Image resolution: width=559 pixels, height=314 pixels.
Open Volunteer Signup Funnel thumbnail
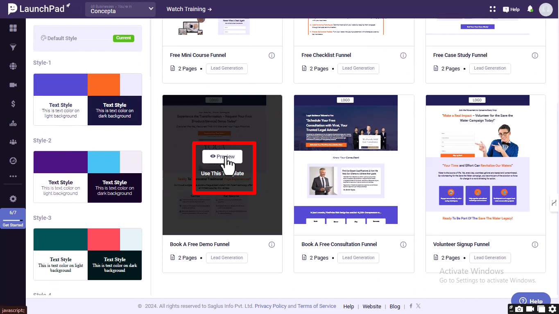(486, 165)
